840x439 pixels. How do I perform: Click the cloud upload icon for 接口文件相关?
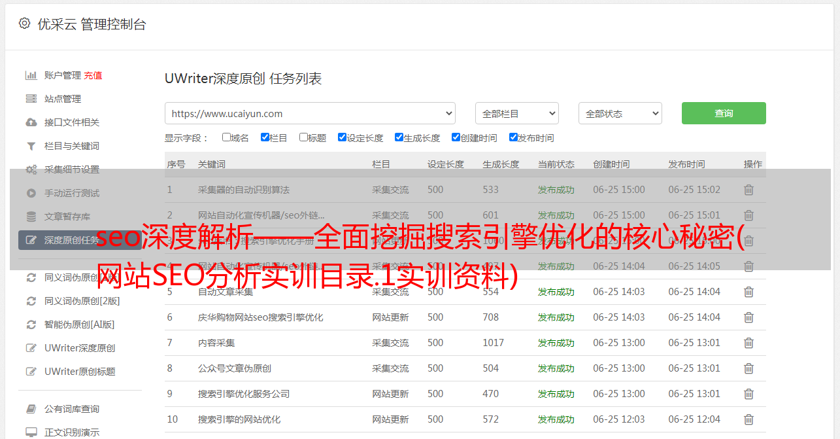(31, 122)
